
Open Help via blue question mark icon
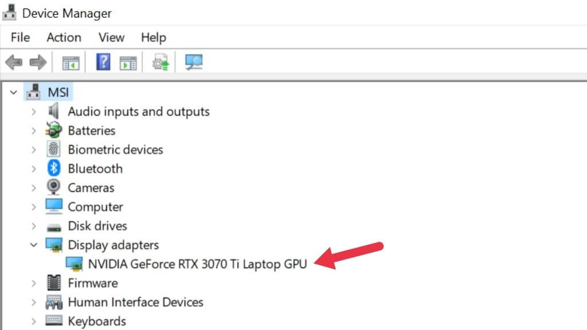pos(103,62)
